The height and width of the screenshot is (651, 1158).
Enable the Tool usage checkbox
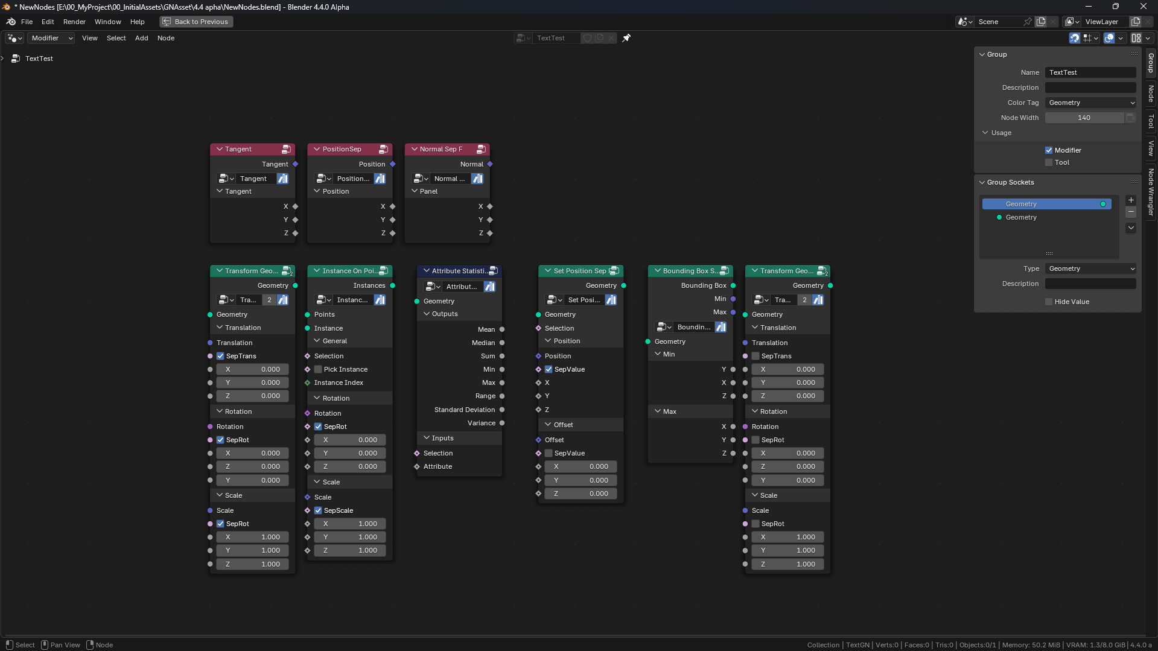click(x=1049, y=162)
